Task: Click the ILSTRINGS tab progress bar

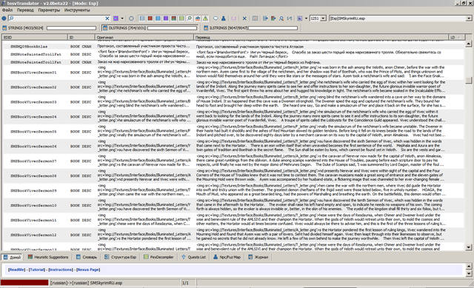Action: pyautogui.click(x=273, y=28)
